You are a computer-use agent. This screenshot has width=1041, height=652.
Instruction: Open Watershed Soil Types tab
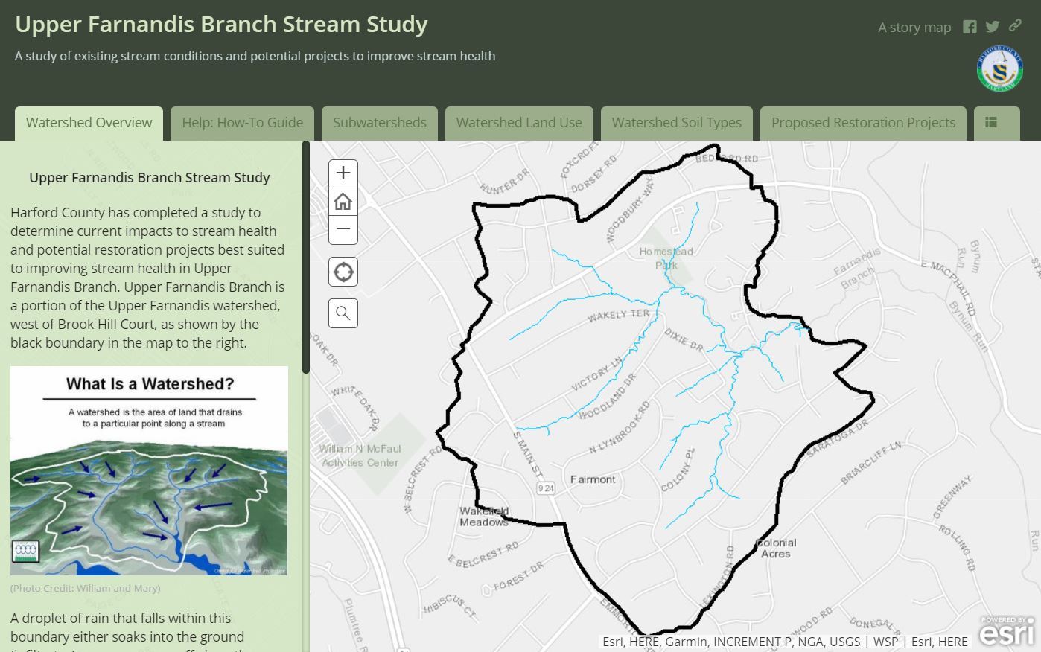click(x=676, y=123)
